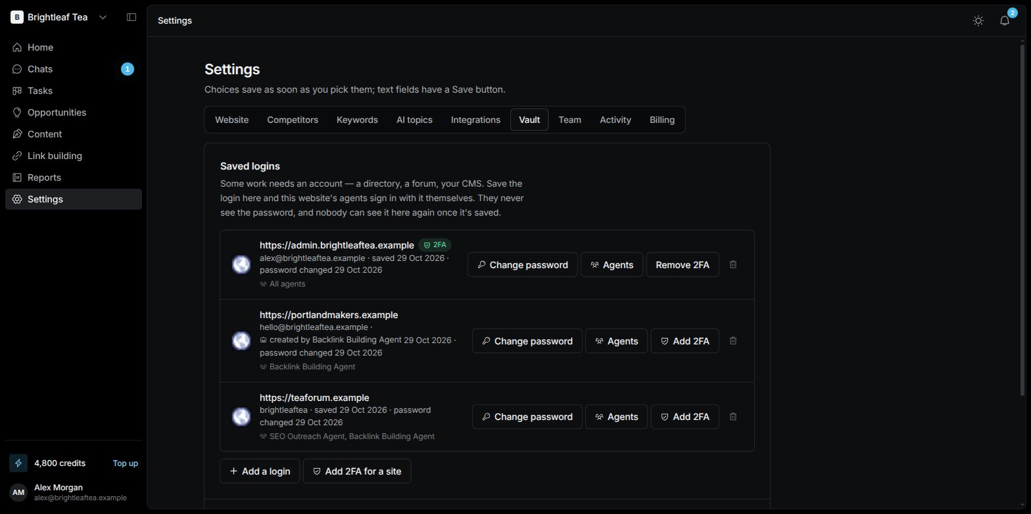Screen dimensions: 1031x514
Task: Open the Alex Morgan account menu
Action: (74, 493)
